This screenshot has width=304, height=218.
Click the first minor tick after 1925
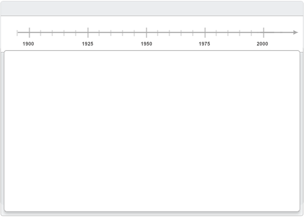point(99,33)
